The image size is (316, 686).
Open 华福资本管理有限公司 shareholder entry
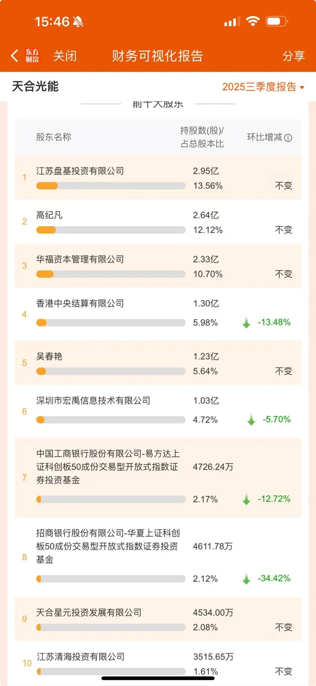click(x=80, y=260)
